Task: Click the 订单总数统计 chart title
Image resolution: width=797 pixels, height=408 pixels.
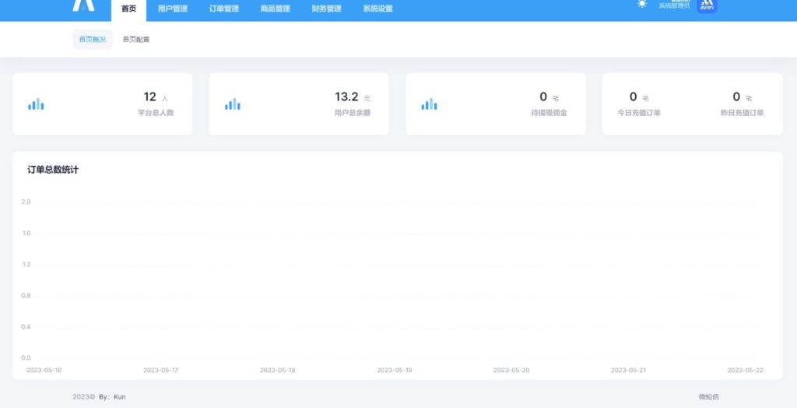Action: point(53,170)
